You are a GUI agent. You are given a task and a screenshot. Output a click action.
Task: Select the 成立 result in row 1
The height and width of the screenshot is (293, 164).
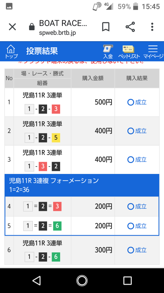[x=137, y=103]
